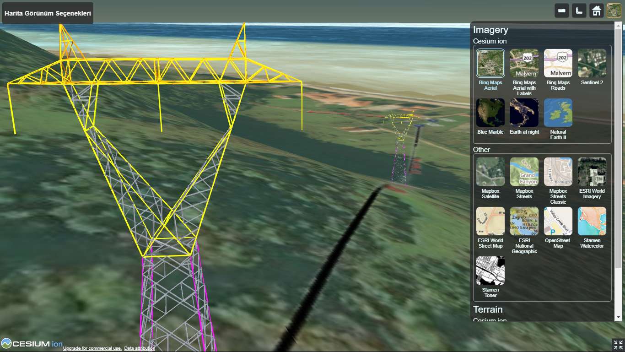Click the Imagery section heading
The height and width of the screenshot is (352, 625).
490,30
